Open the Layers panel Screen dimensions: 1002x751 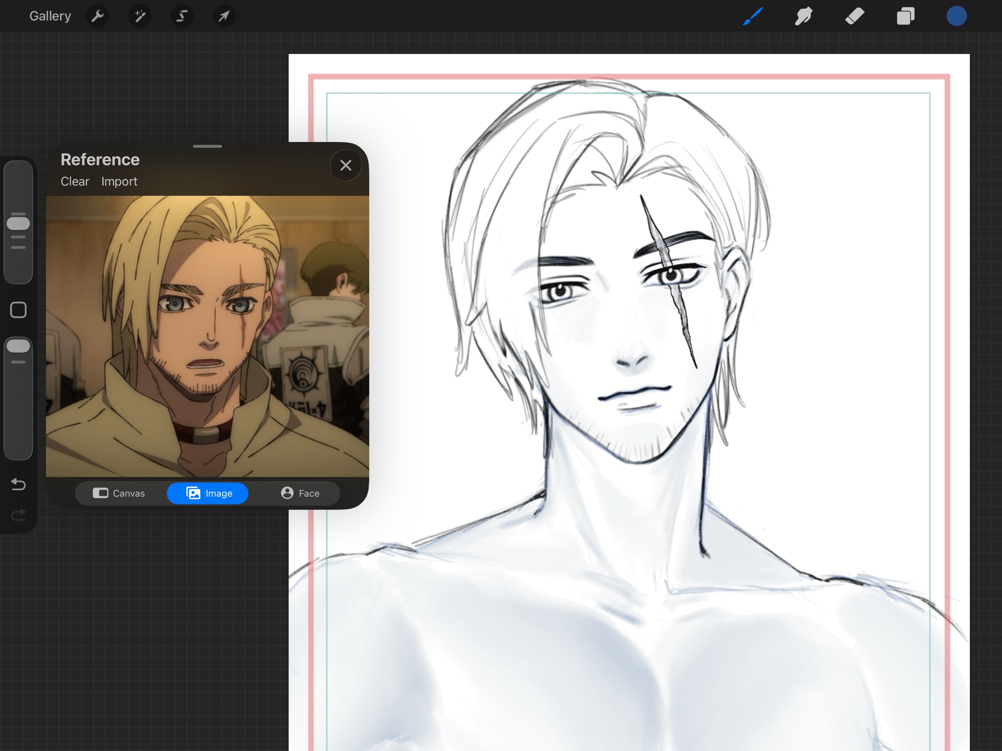[905, 16]
